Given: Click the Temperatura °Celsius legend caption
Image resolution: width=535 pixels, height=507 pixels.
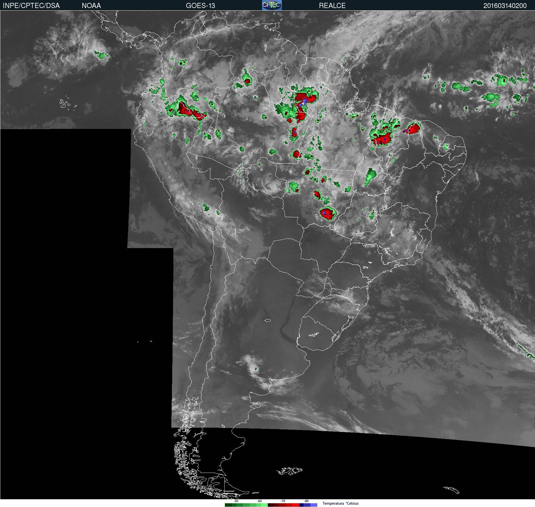Looking at the screenshot, I should (x=340, y=504).
